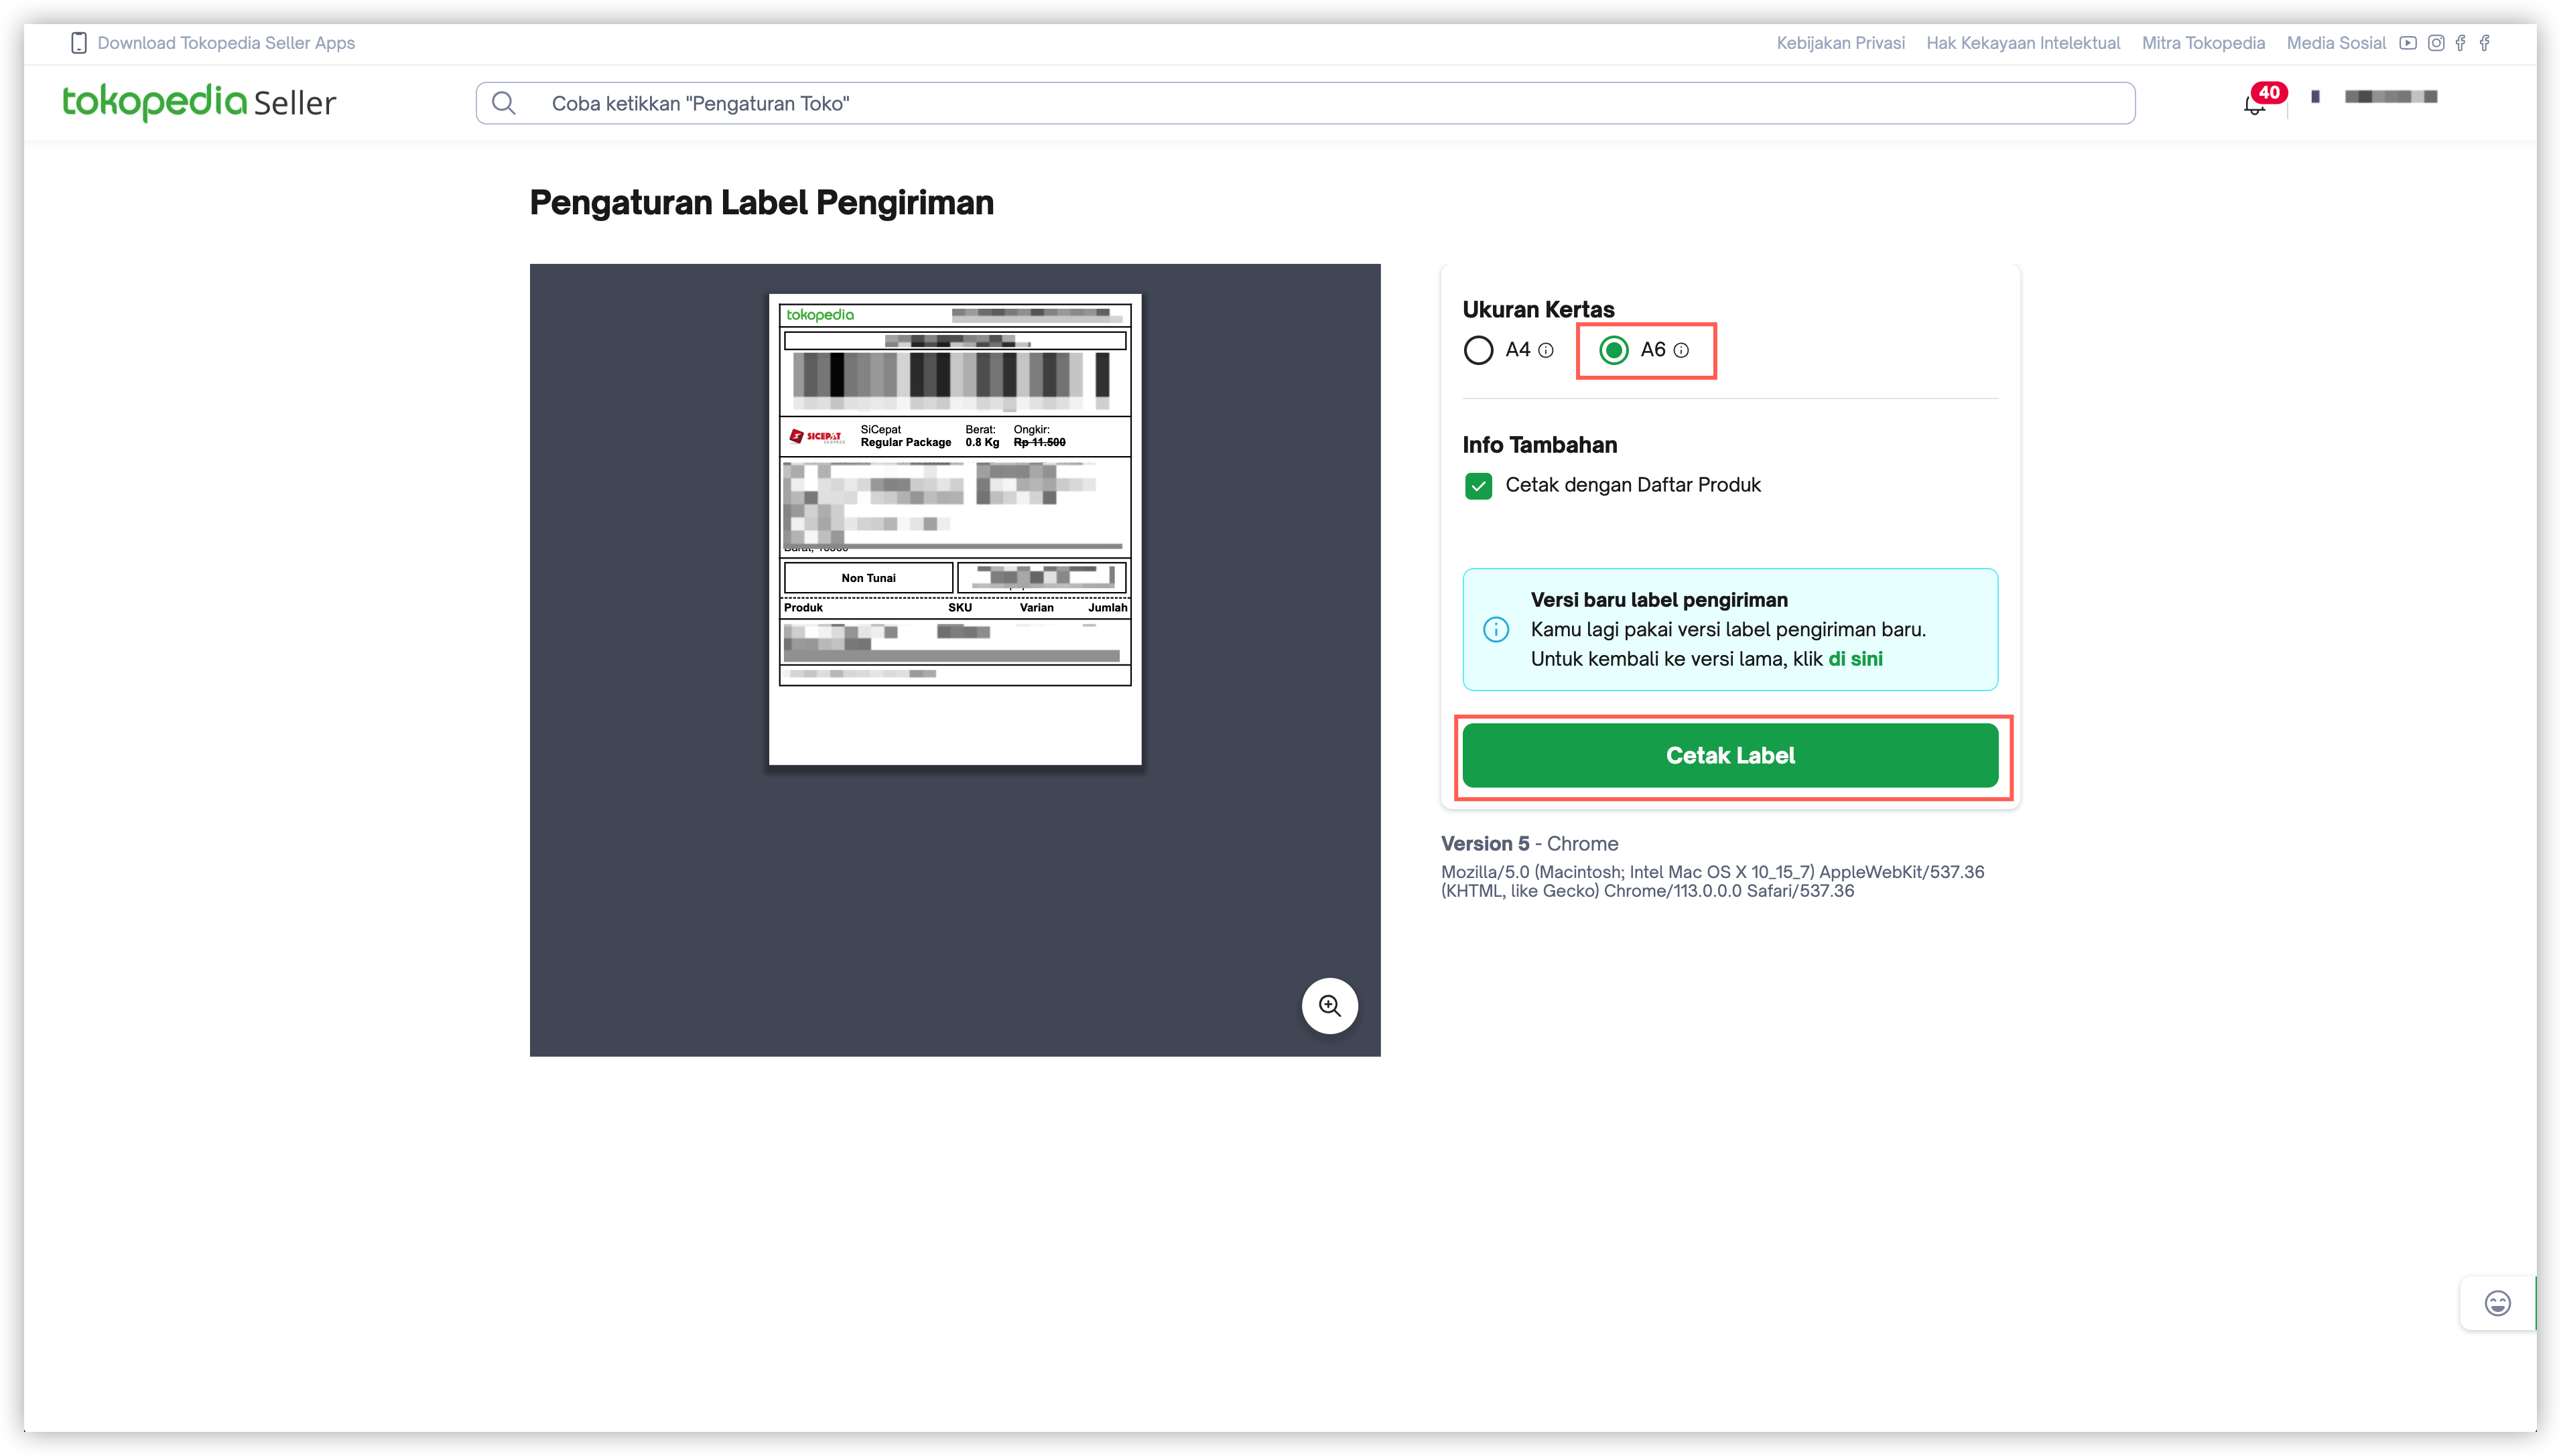Click the info icon next to A6

pyautogui.click(x=1681, y=350)
